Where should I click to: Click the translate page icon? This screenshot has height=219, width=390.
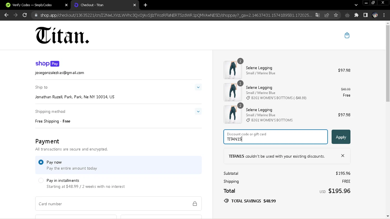click(x=317, y=15)
